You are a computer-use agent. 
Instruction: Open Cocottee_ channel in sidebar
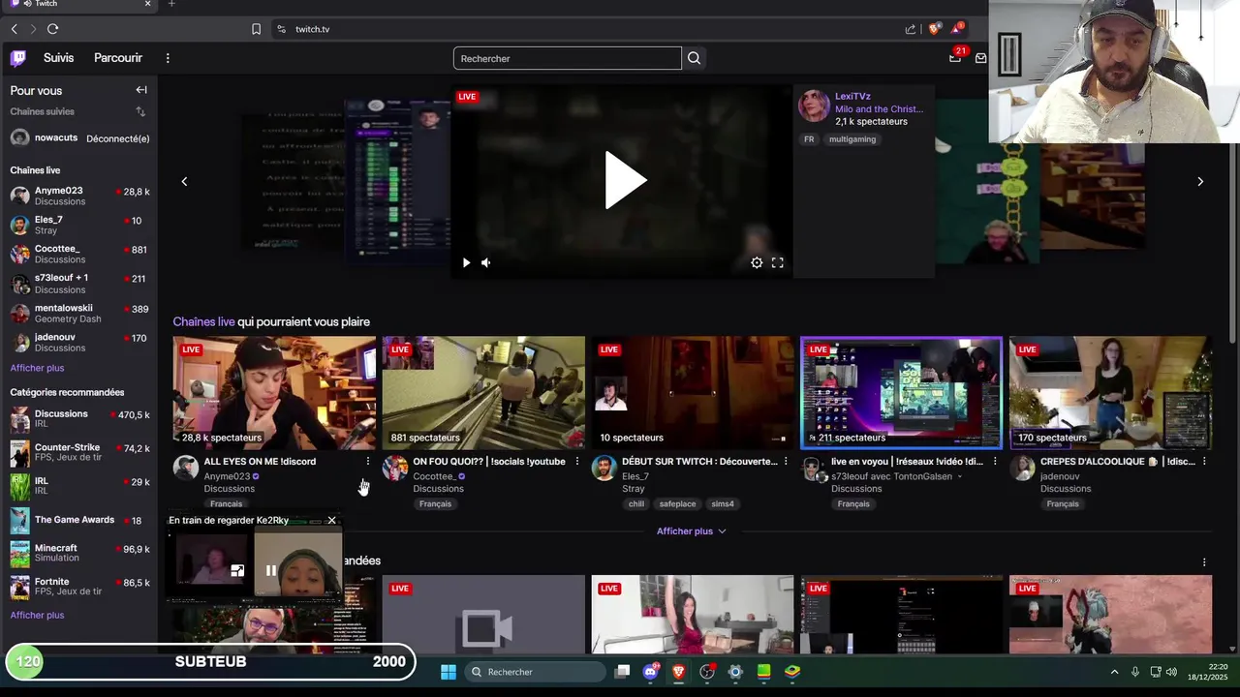point(79,254)
